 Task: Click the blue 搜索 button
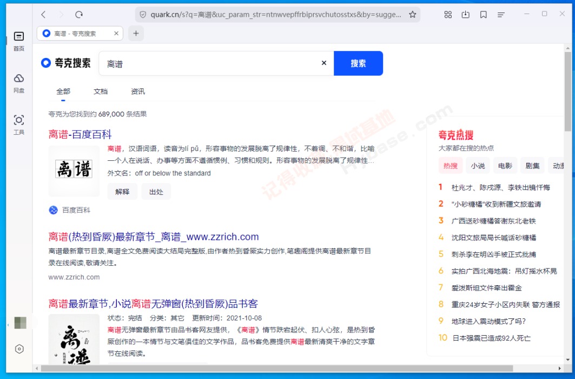358,63
